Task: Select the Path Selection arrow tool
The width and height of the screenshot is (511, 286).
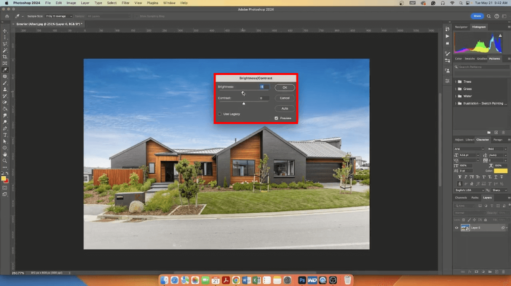Action: pyautogui.click(x=4, y=141)
